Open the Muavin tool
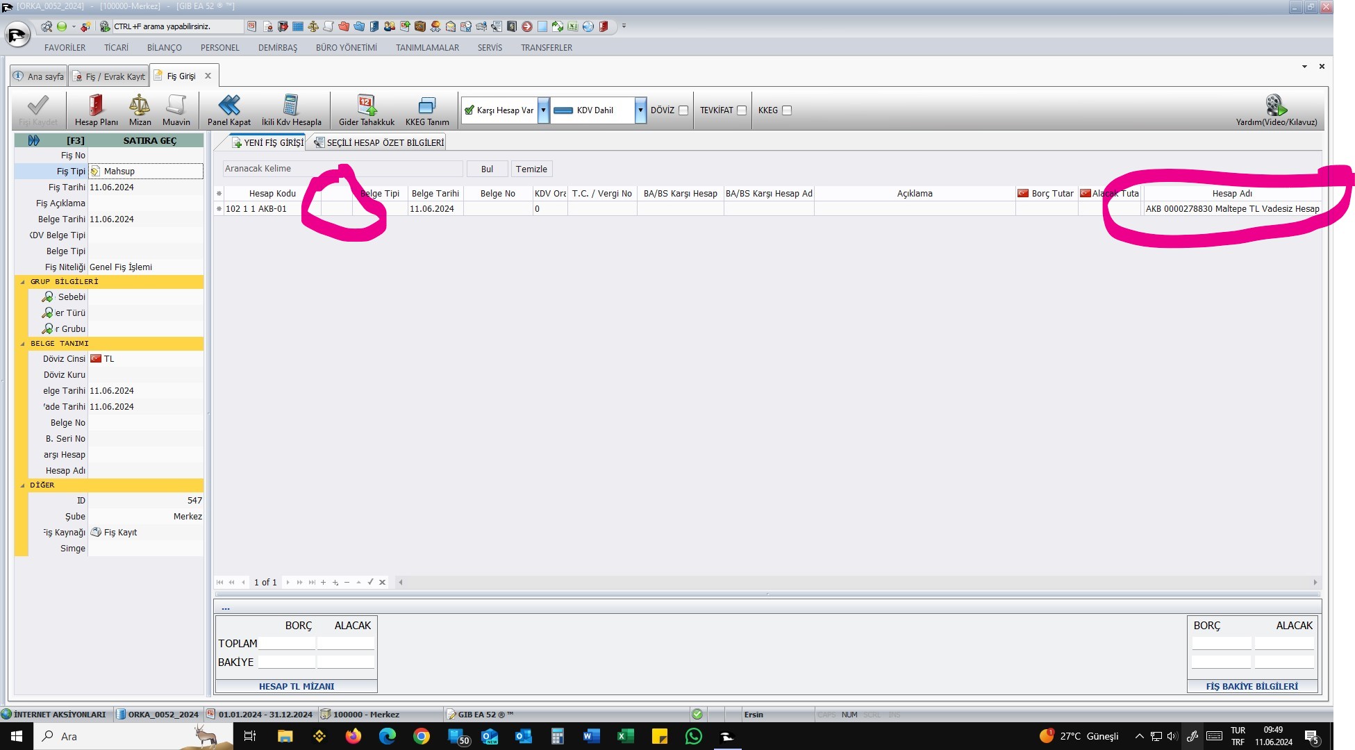The height and width of the screenshot is (750, 1355). (176, 106)
